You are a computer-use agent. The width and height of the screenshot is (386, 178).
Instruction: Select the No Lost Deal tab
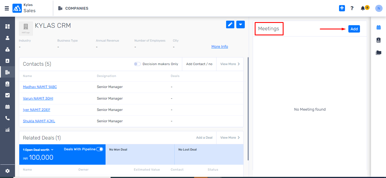209,155
